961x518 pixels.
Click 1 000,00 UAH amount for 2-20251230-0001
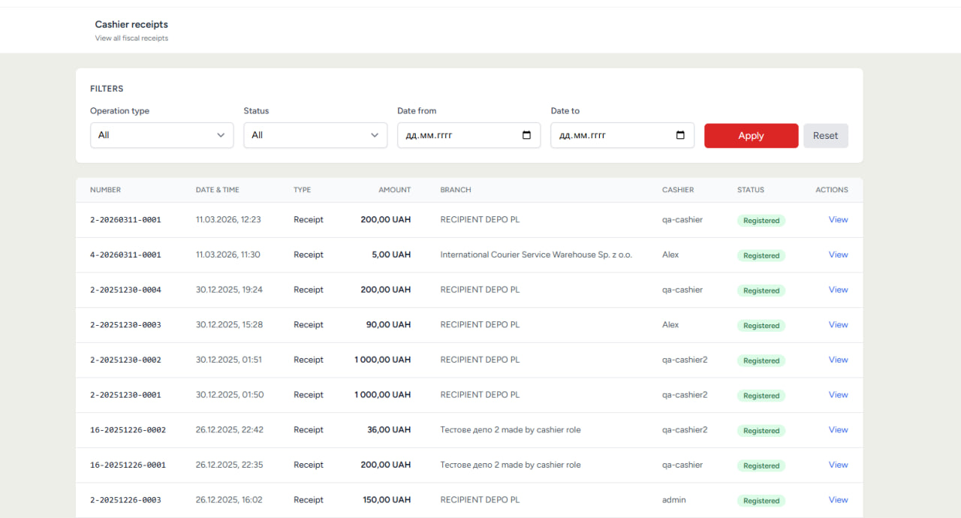383,395
